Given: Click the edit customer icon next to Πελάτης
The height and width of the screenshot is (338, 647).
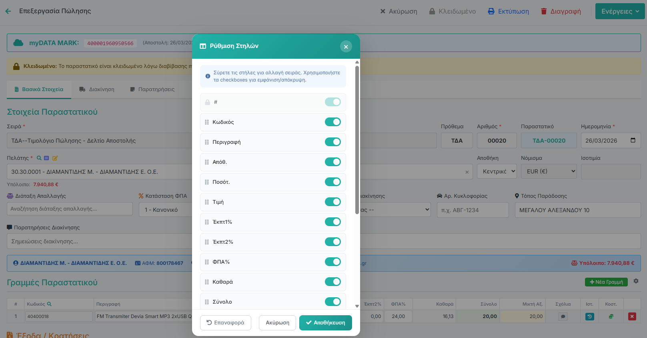Looking at the screenshot, I should 55,158.
